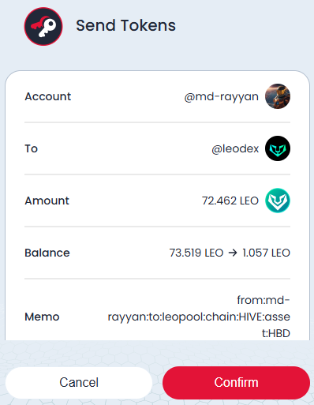314x405 pixels.
Task: Select the @leodex recipient name
Action: coord(235,149)
